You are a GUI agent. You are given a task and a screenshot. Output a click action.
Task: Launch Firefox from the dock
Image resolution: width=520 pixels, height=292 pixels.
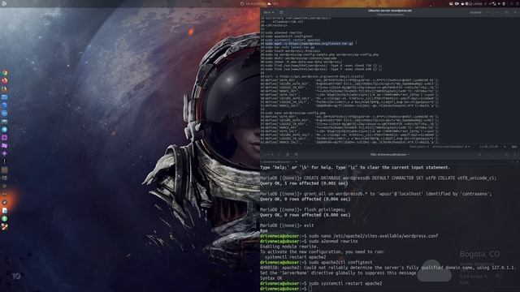point(5,81)
